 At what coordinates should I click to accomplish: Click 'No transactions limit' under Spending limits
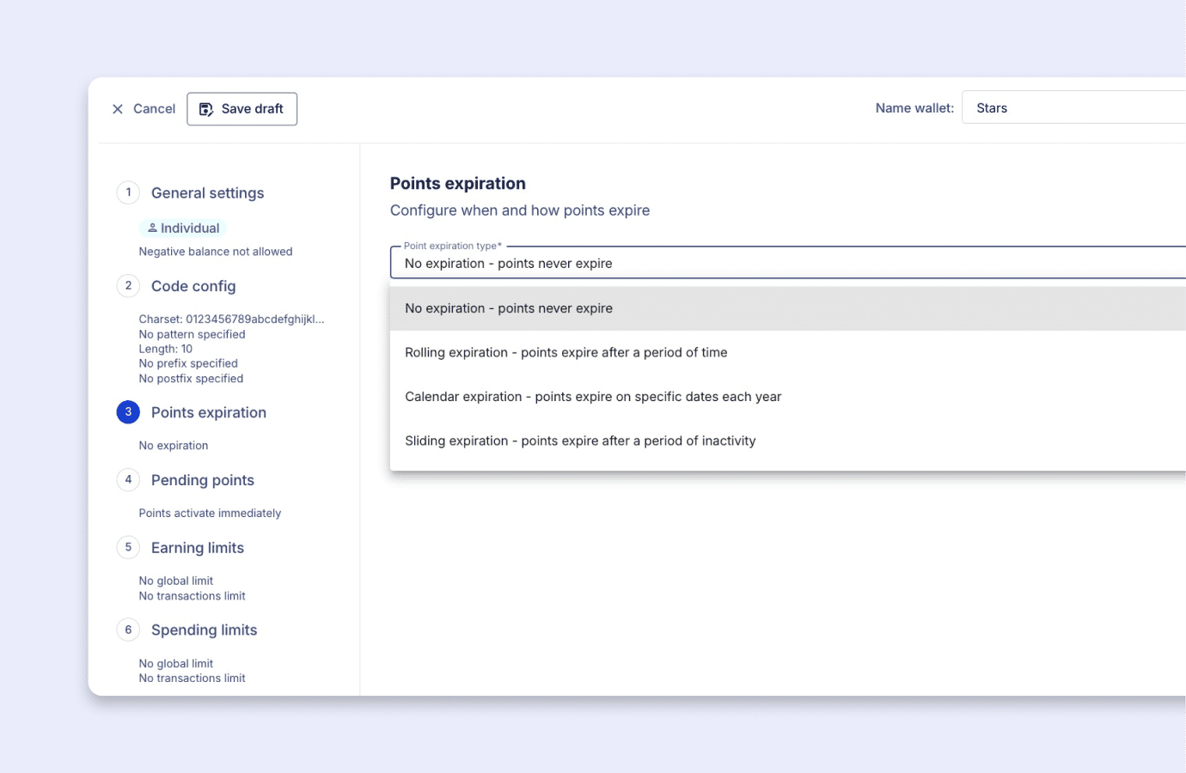coord(193,679)
